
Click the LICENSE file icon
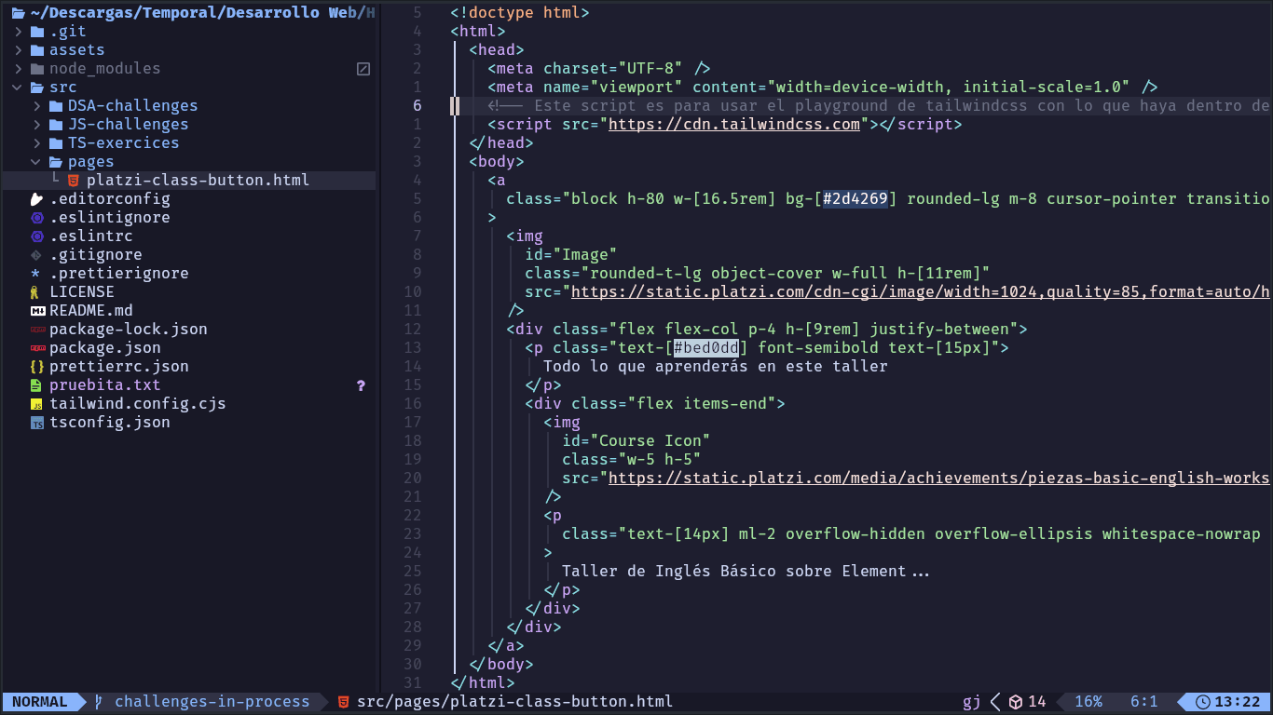[35, 292]
